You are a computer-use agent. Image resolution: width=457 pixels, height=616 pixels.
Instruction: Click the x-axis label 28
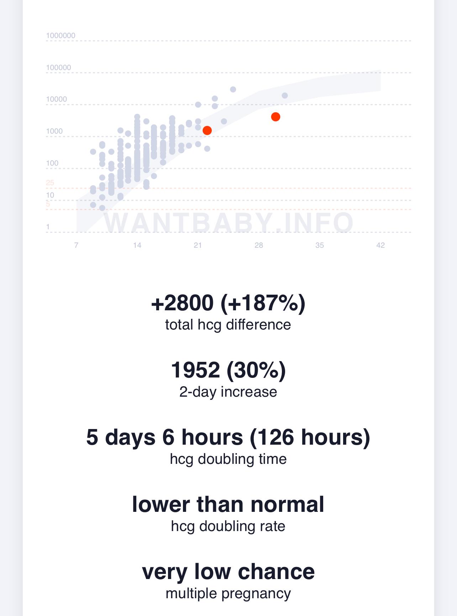pos(259,245)
